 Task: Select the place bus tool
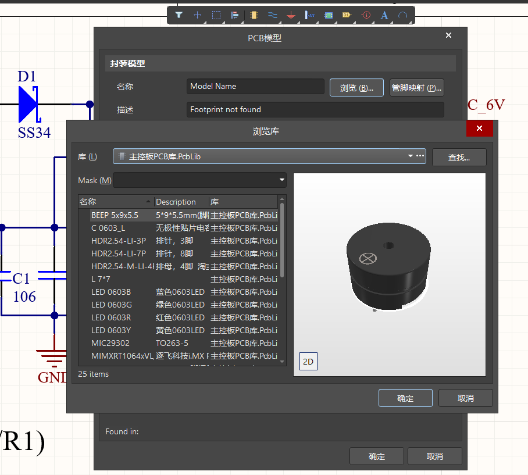(272, 15)
